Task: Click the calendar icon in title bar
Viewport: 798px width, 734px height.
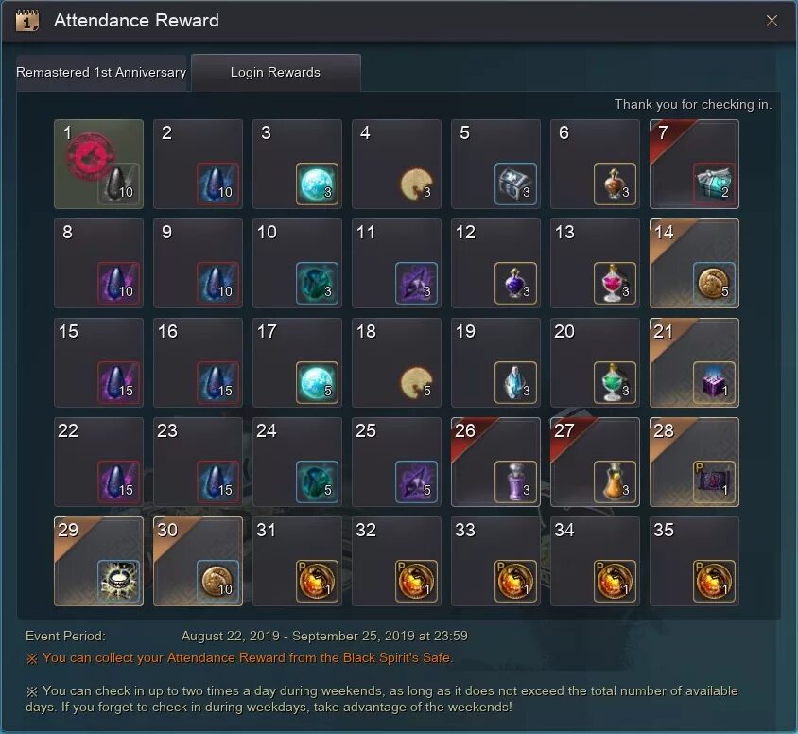Action: pos(27,21)
